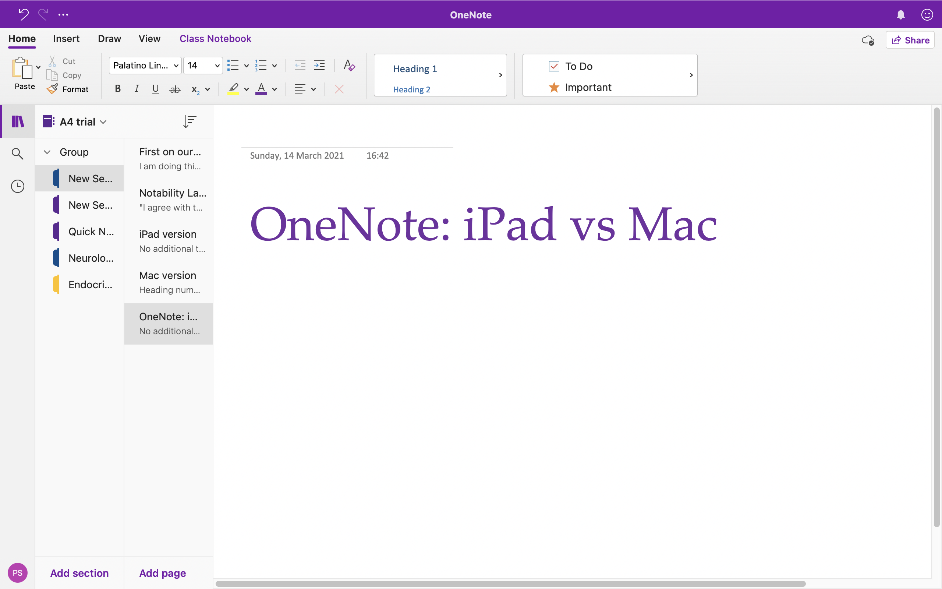Open the three-dot more options menu
Viewport: 942px width, 589px height.
pos(63,15)
